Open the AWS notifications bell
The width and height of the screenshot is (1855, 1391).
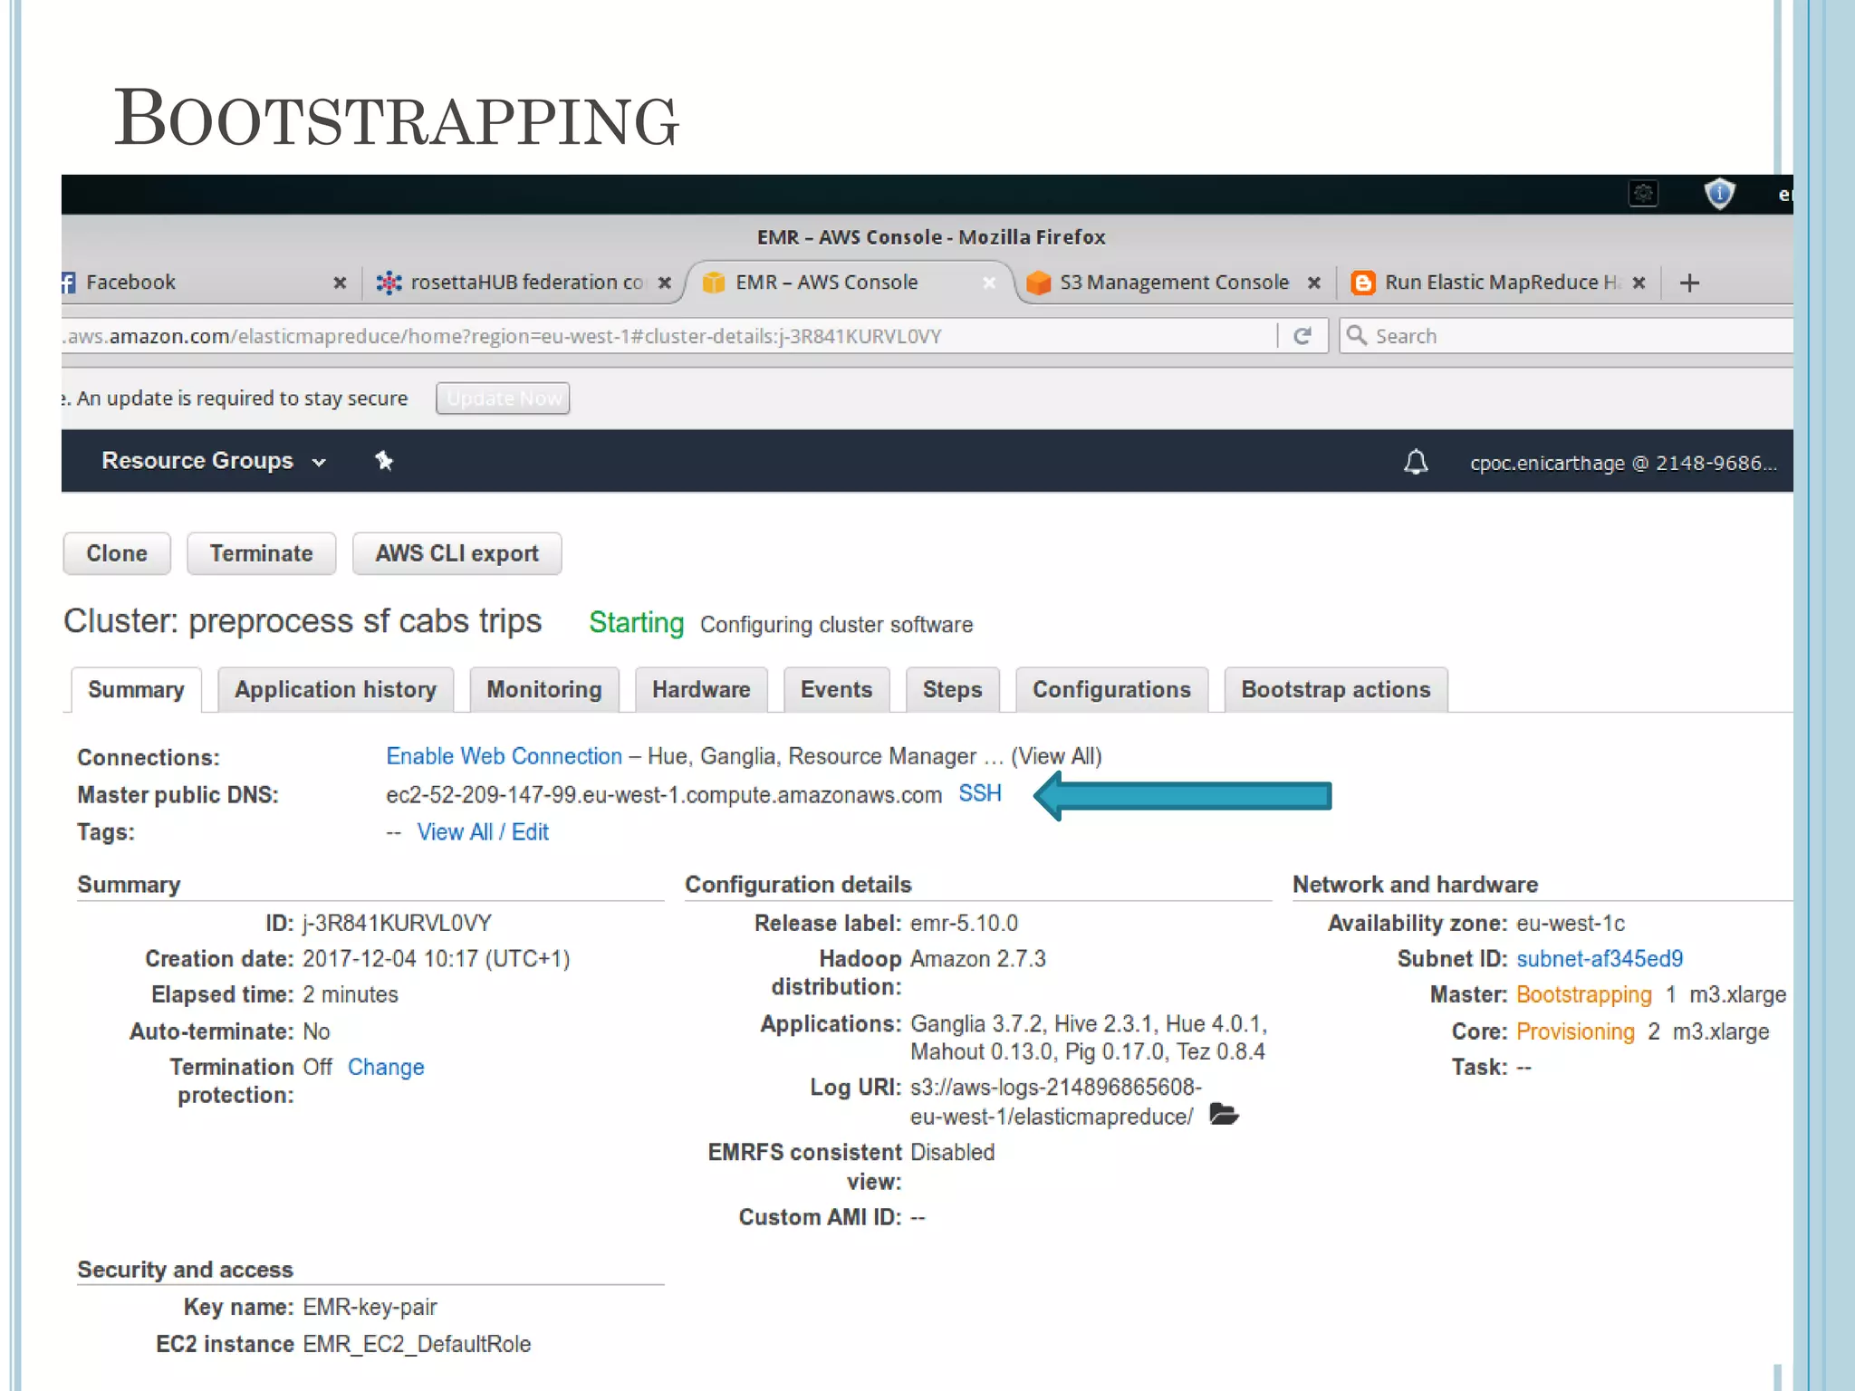(1416, 462)
